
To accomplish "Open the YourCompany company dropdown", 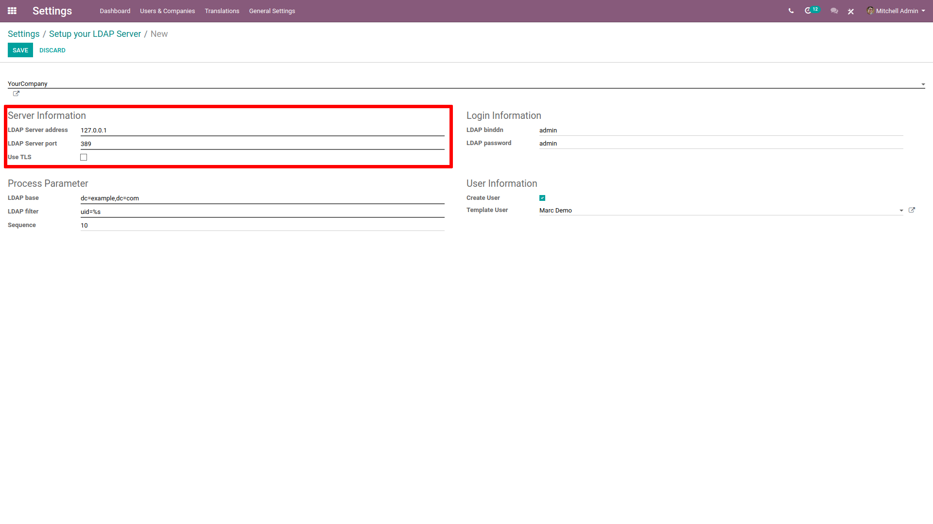I will (923, 84).
